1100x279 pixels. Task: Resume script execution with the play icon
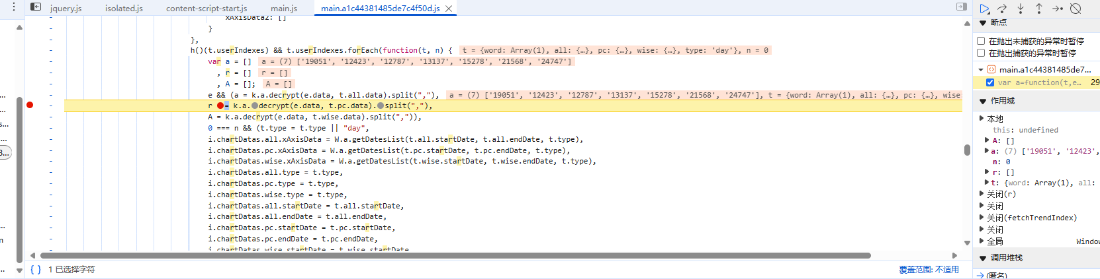984,9
